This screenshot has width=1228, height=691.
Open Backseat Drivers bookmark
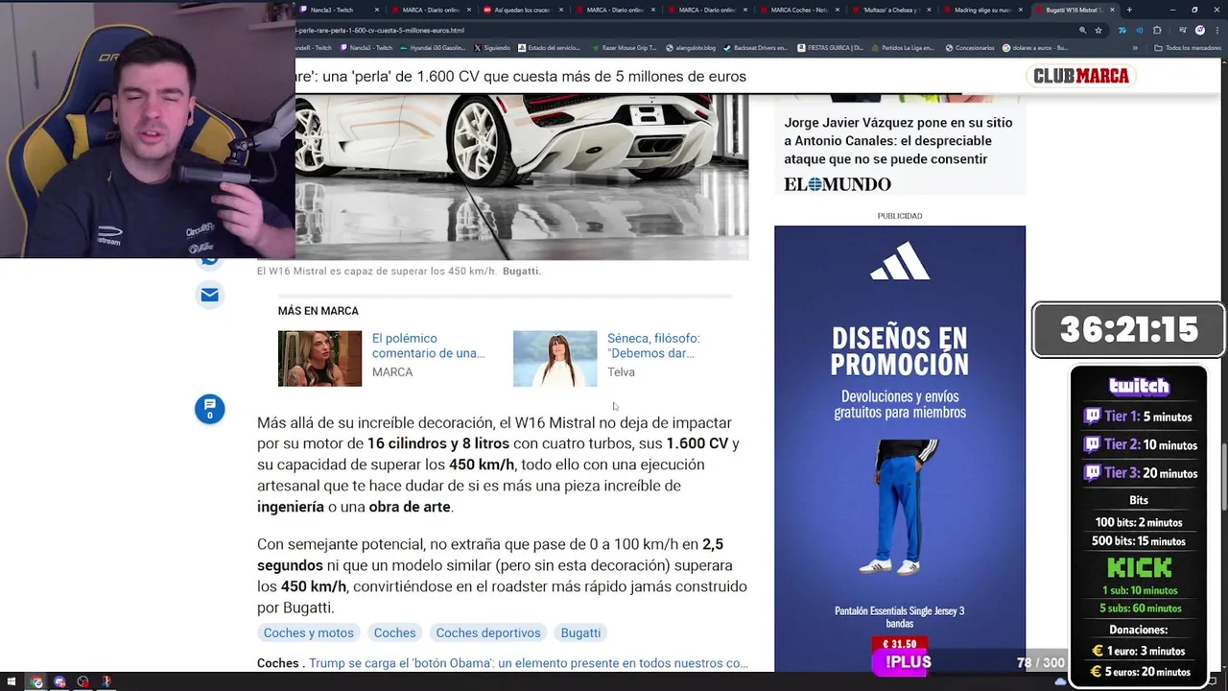point(754,48)
